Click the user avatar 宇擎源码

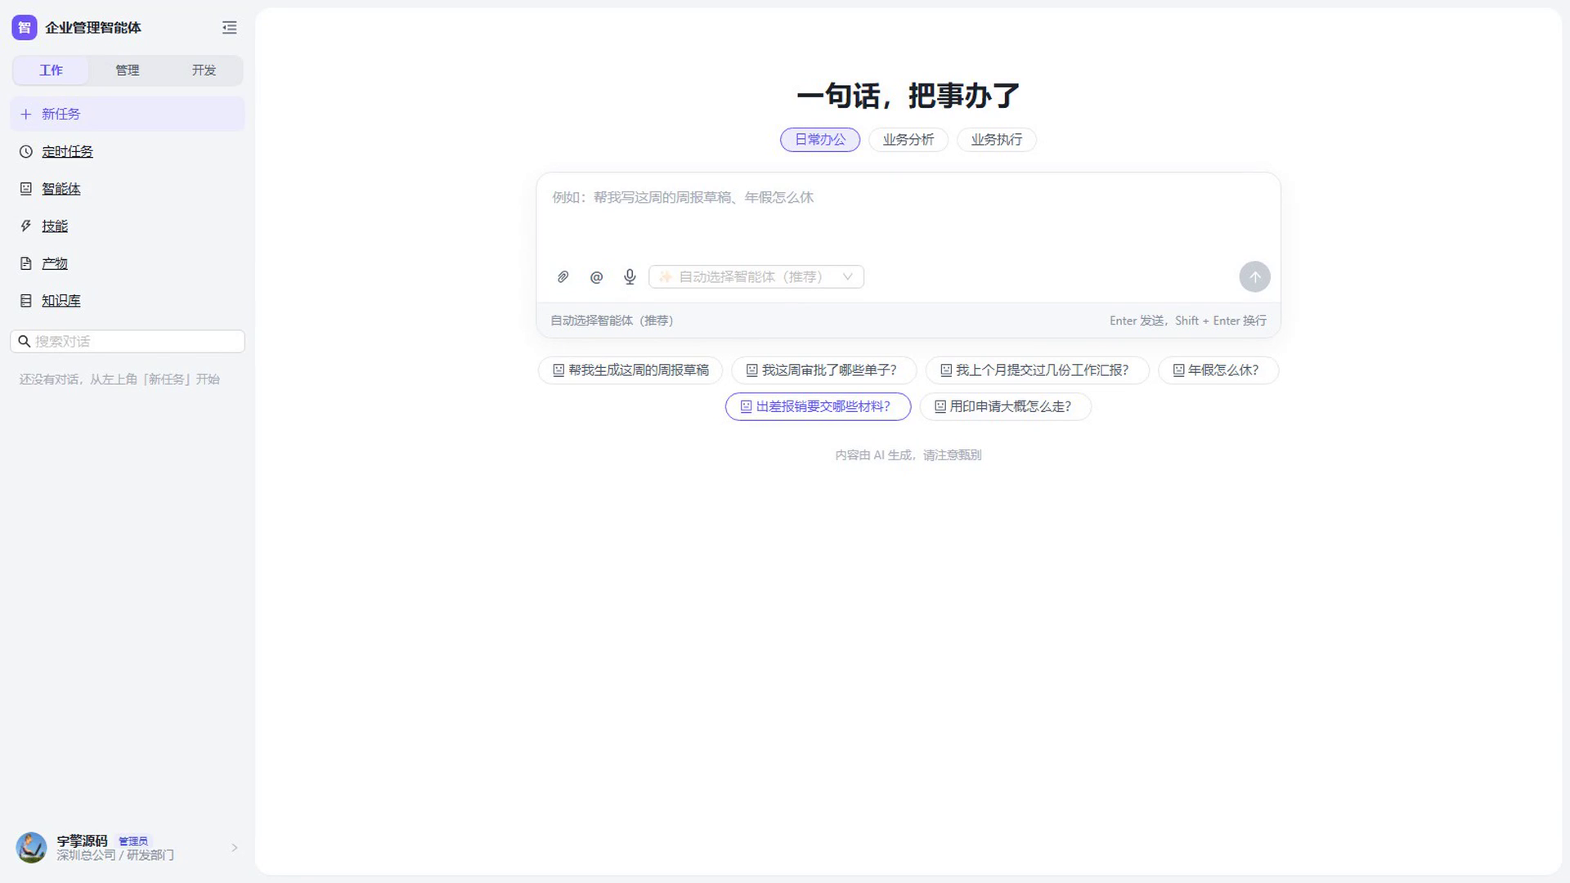(x=32, y=848)
